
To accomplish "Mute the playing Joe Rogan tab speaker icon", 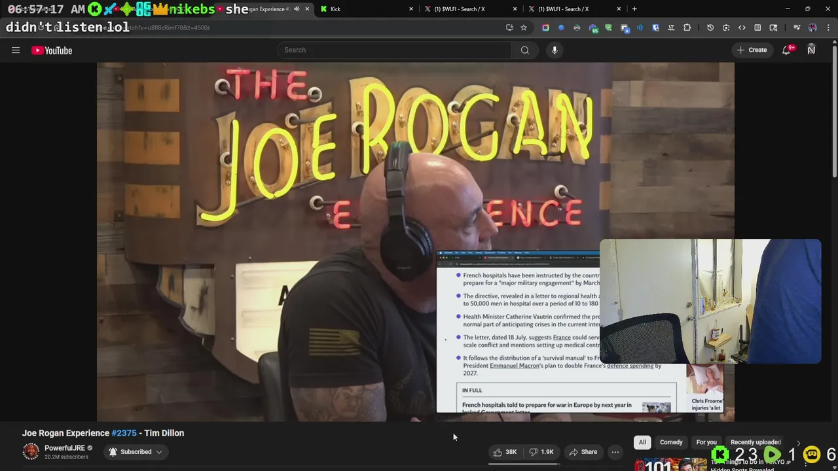I will 297,9.
